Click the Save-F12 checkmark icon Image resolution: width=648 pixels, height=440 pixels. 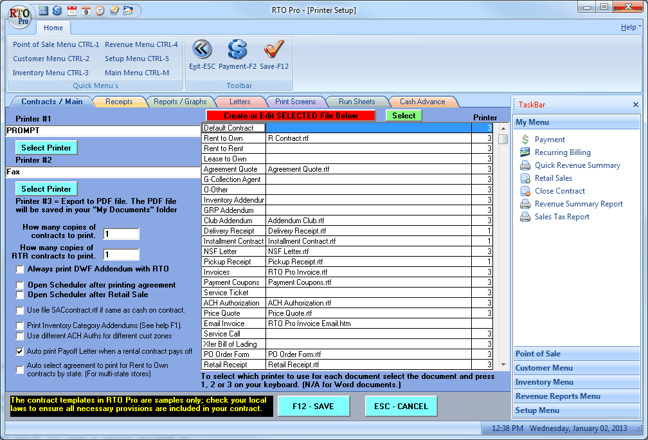click(x=274, y=50)
